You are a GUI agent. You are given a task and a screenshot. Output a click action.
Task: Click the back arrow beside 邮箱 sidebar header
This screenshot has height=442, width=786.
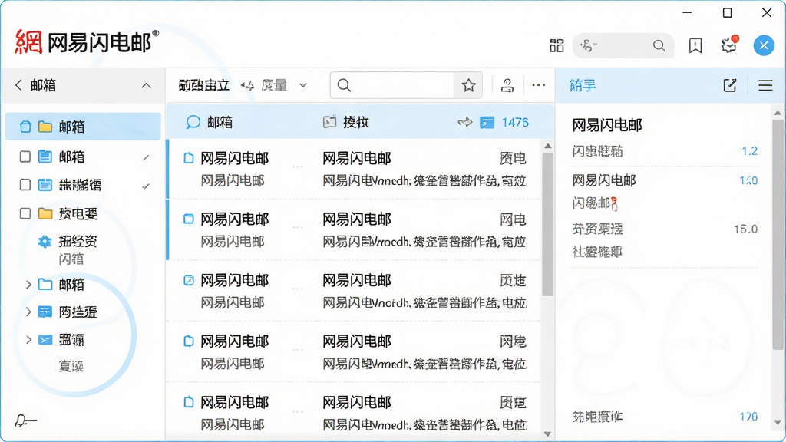(18, 85)
